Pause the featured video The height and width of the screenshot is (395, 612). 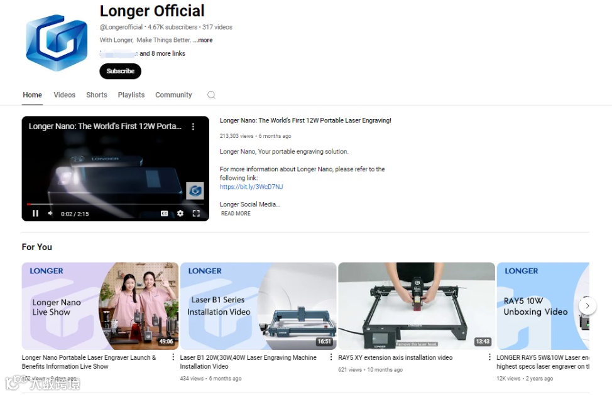pos(36,213)
